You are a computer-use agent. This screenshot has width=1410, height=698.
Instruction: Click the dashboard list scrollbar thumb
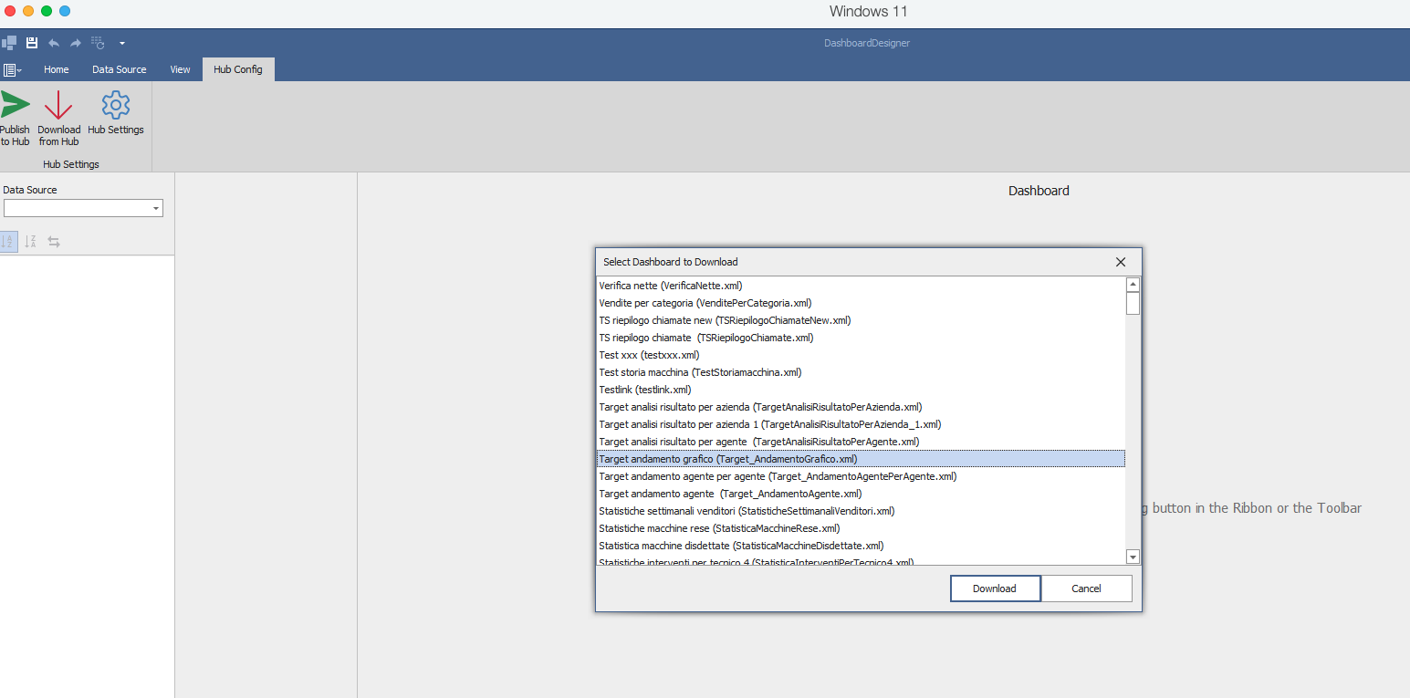pyautogui.click(x=1133, y=304)
